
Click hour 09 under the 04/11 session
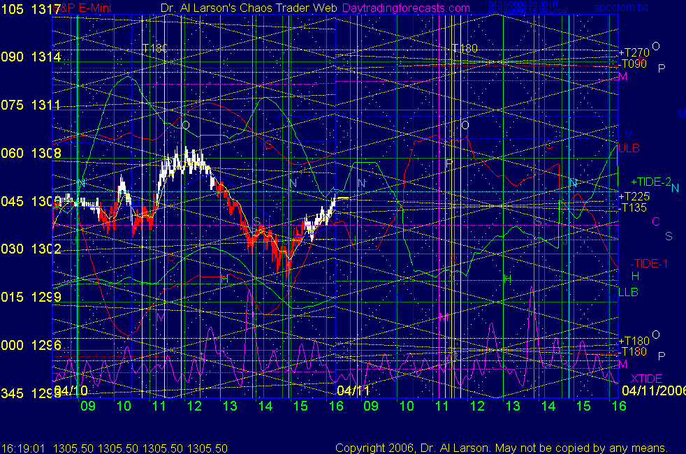click(370, 406)
